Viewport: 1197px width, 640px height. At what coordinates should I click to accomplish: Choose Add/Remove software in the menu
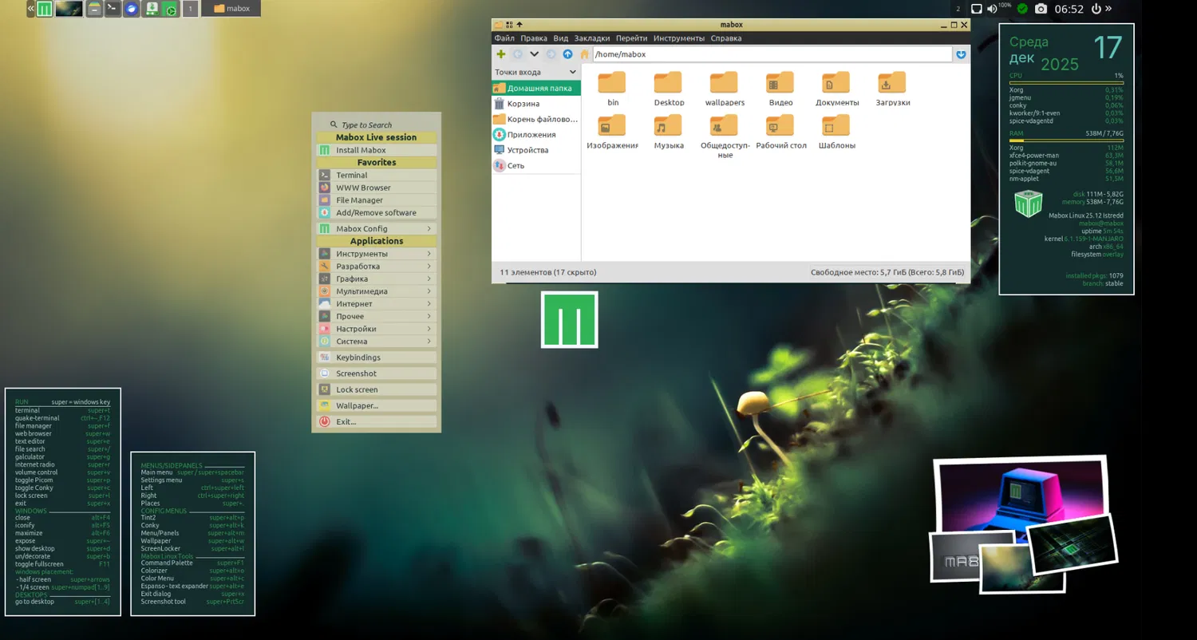tap(377, 213)
